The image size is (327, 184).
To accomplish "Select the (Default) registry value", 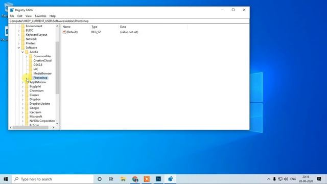I will [x=70, y=32].
